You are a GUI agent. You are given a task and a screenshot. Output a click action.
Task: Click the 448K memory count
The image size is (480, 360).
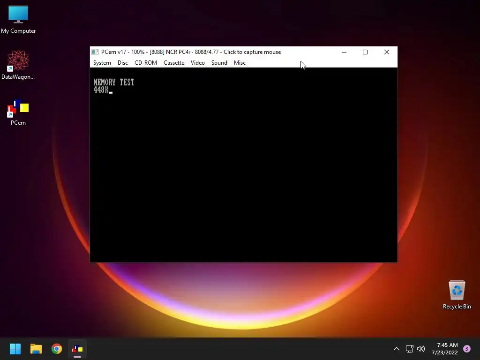(x=101, y=90)
